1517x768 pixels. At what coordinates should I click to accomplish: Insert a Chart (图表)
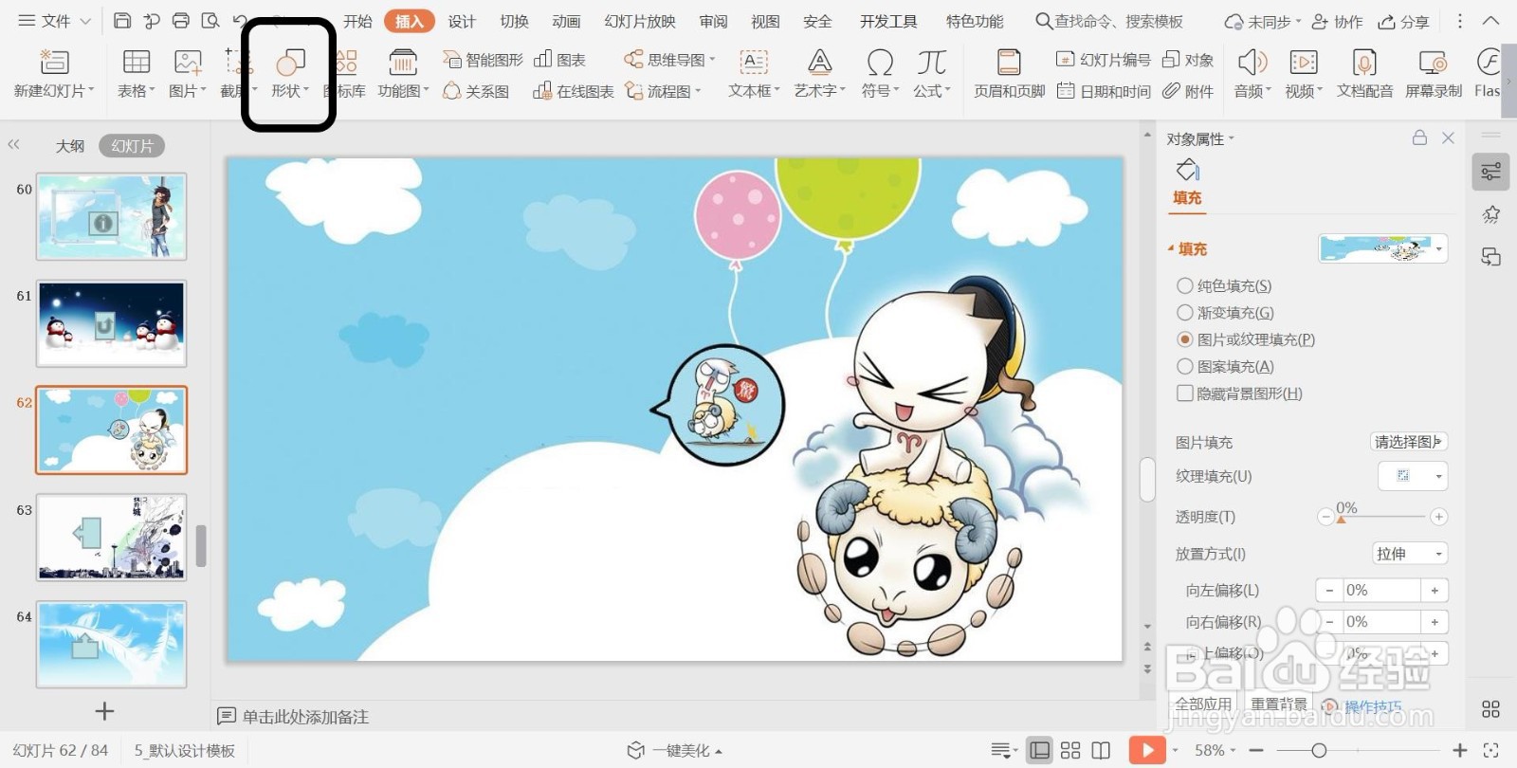[559, 60]
